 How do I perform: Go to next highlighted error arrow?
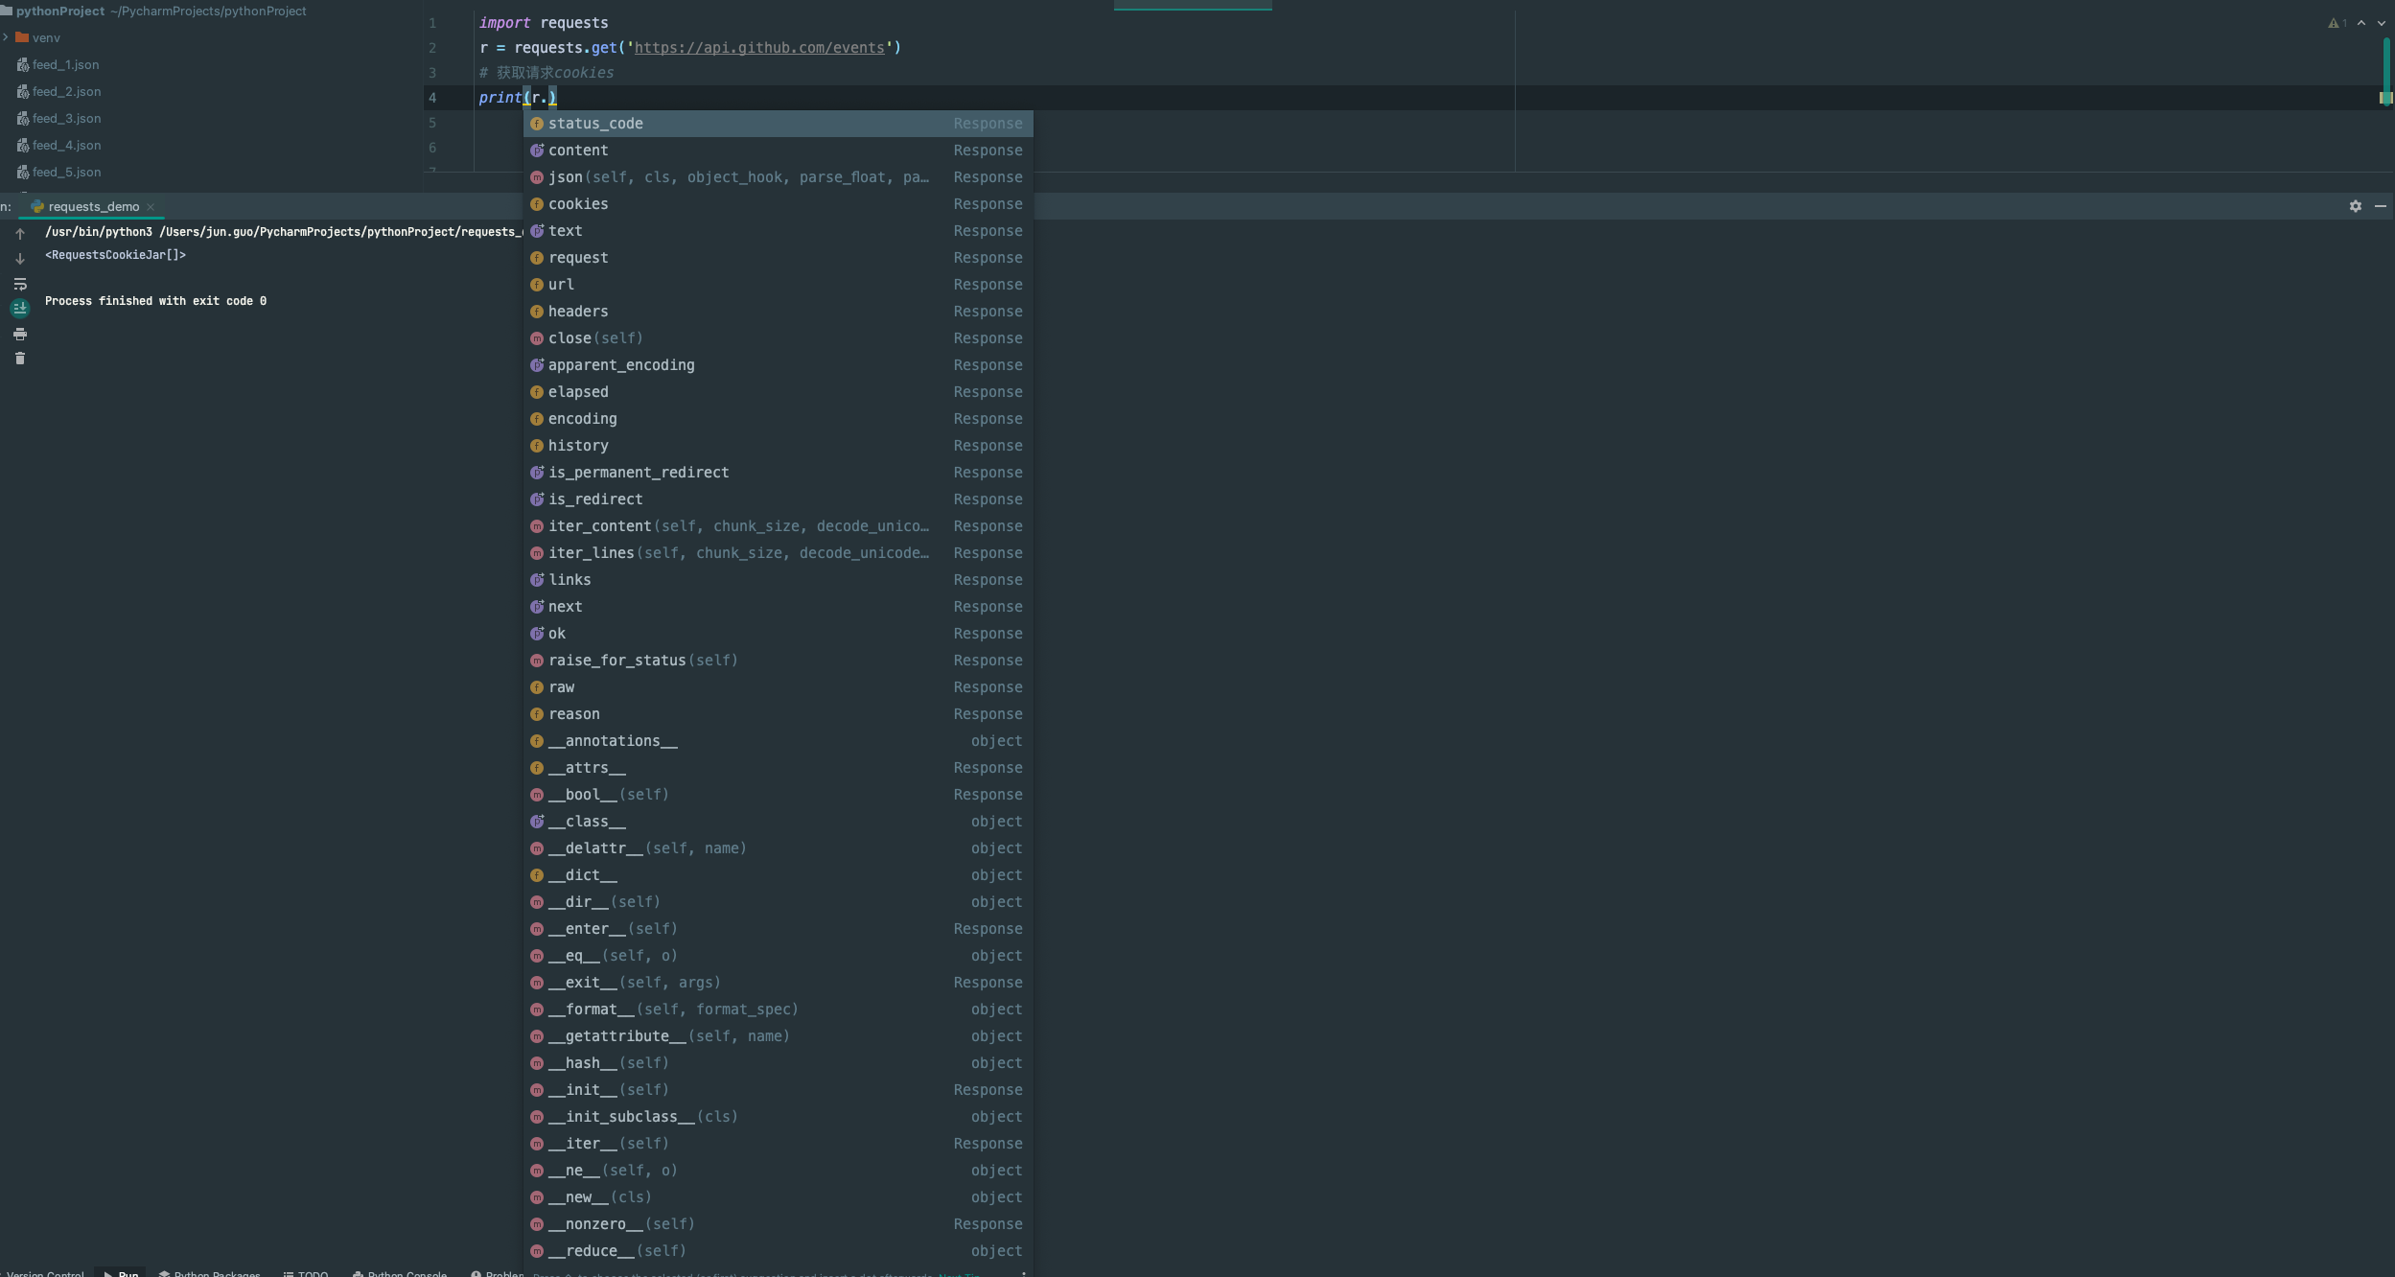pos(2381,23)
